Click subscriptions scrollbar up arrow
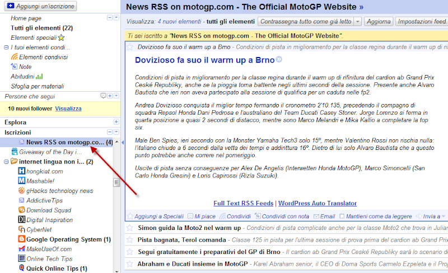Viewport: 448px width, 273px height. [116, 142]
